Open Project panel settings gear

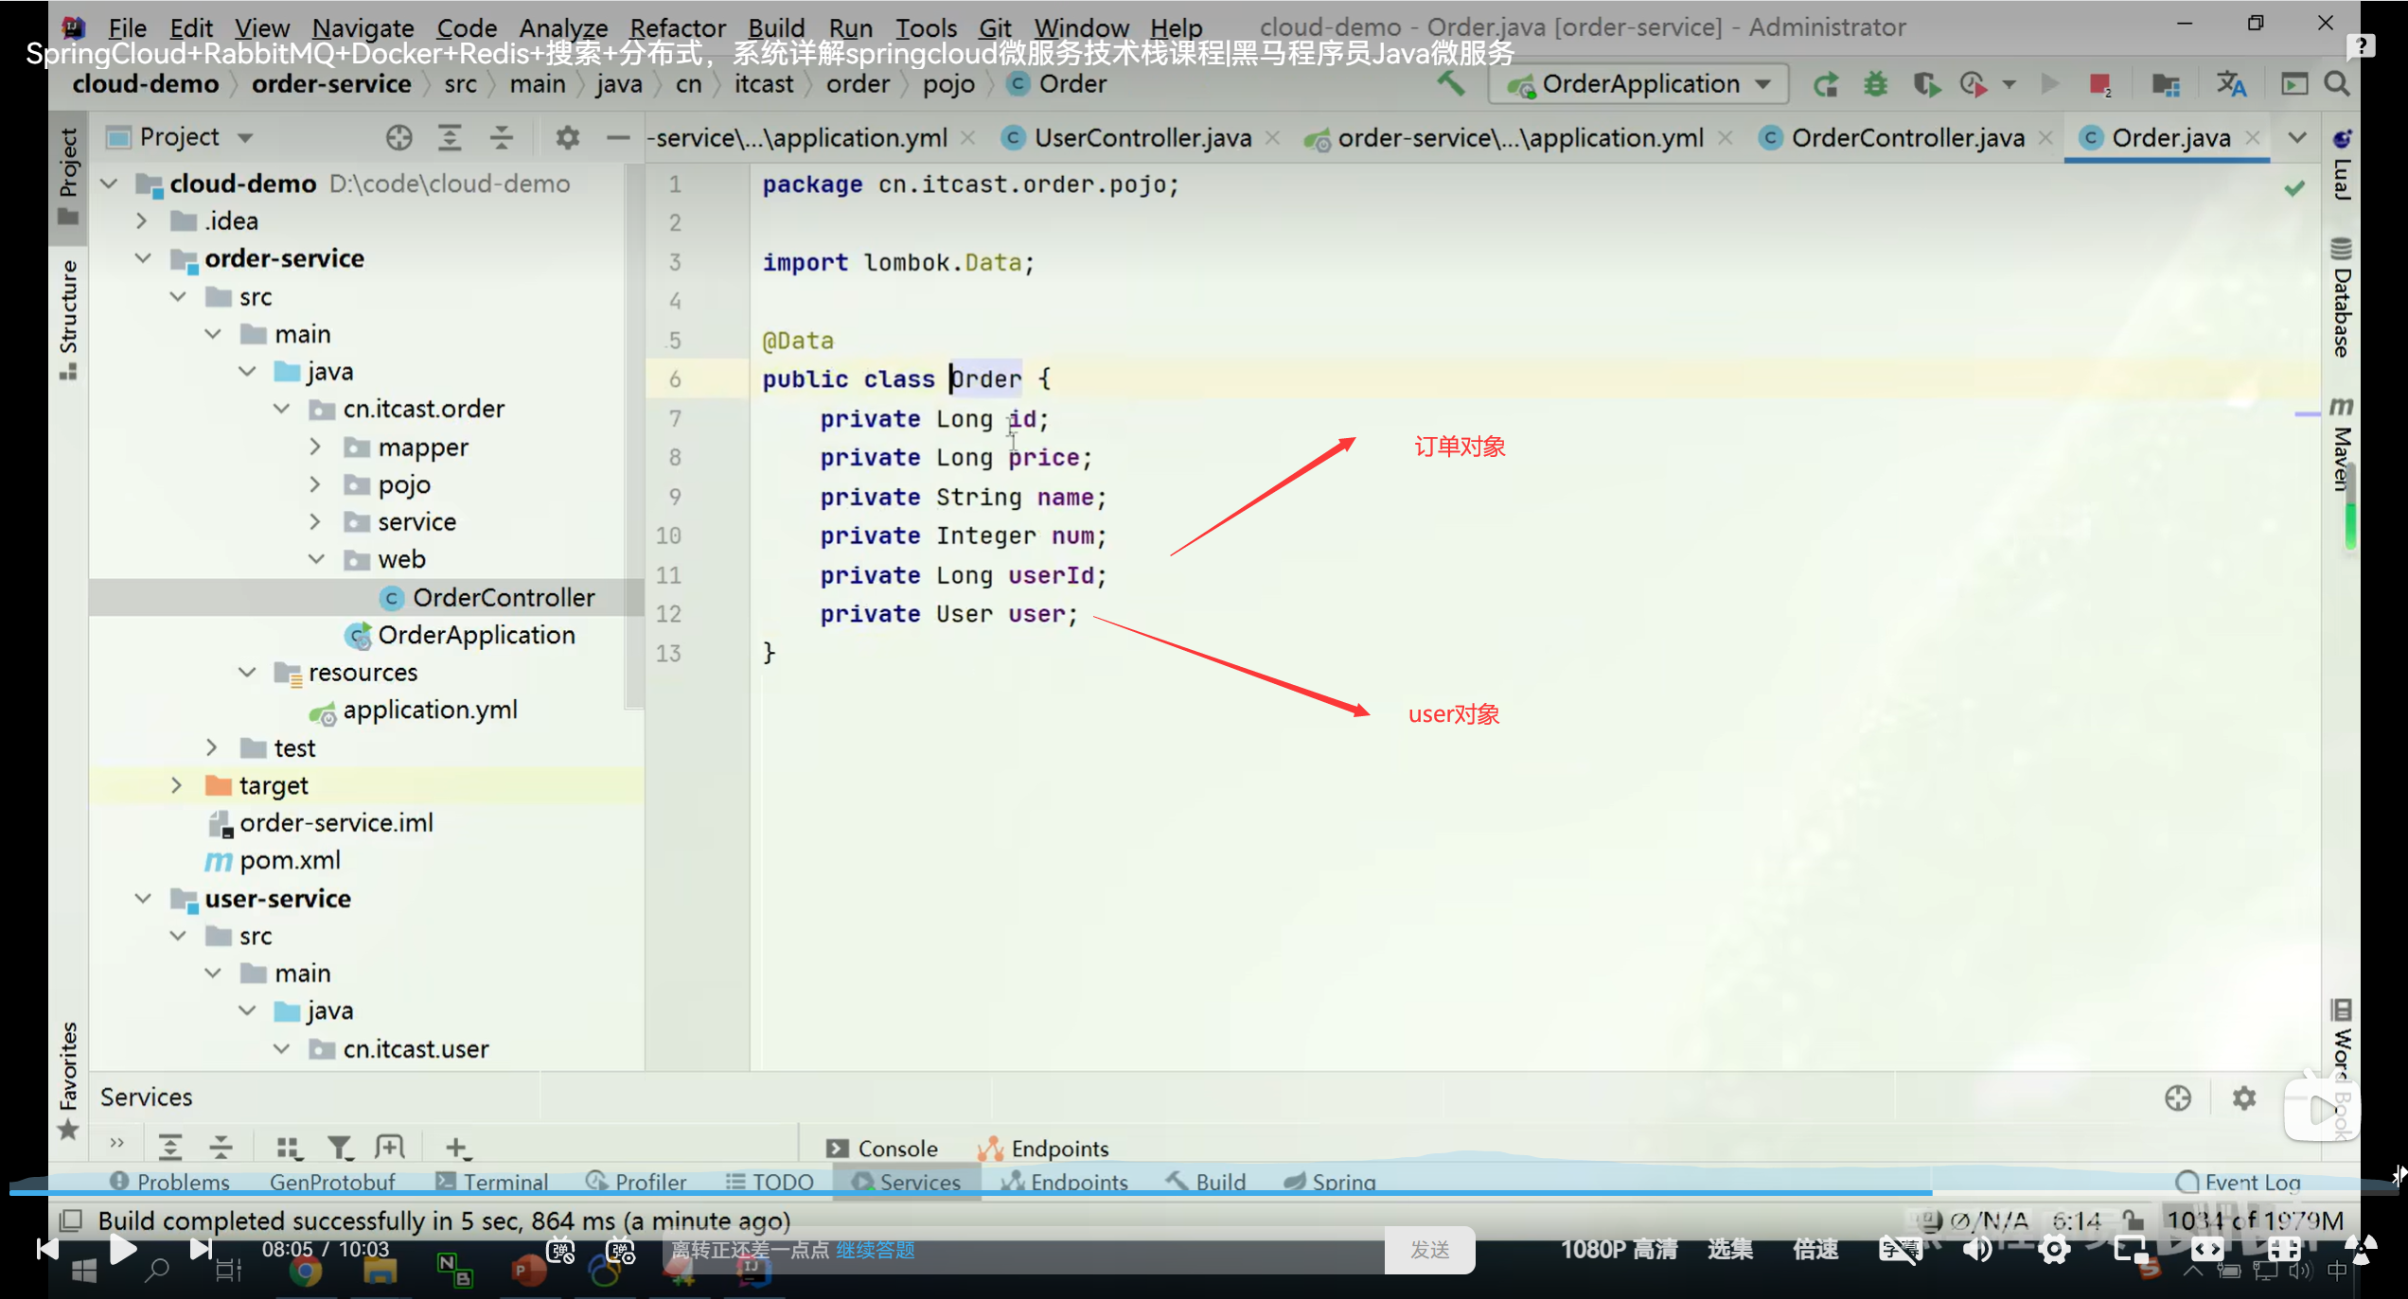(567, 137)
